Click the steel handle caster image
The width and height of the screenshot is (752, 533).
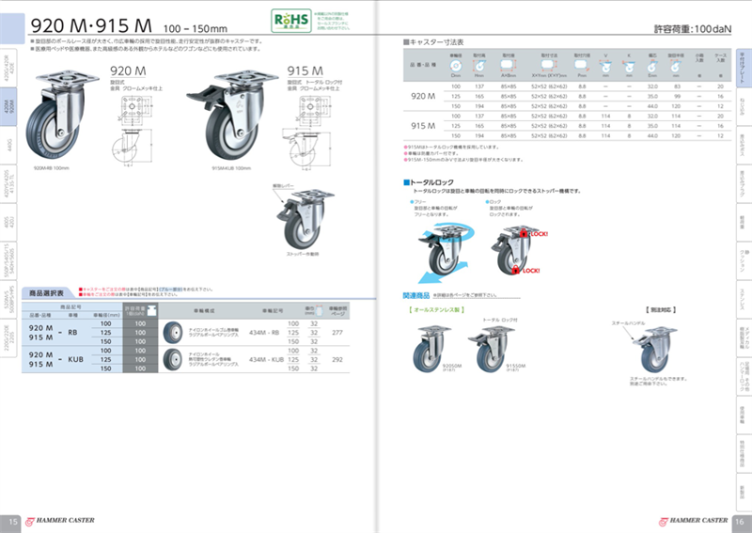click(x=654, y=350)
